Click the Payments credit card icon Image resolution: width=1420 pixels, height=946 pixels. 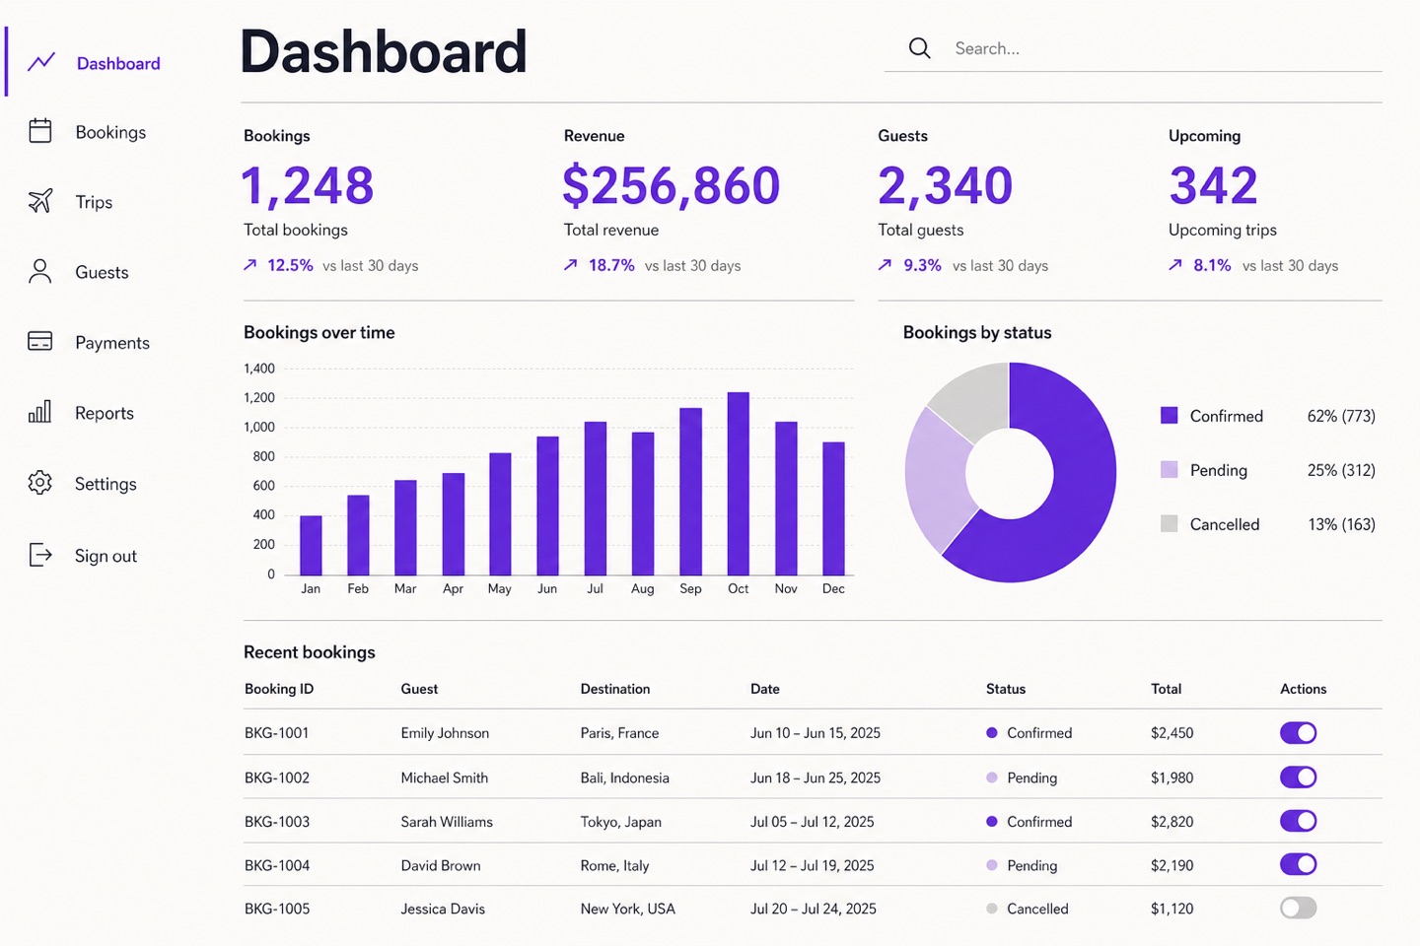(x=40, y=342)
